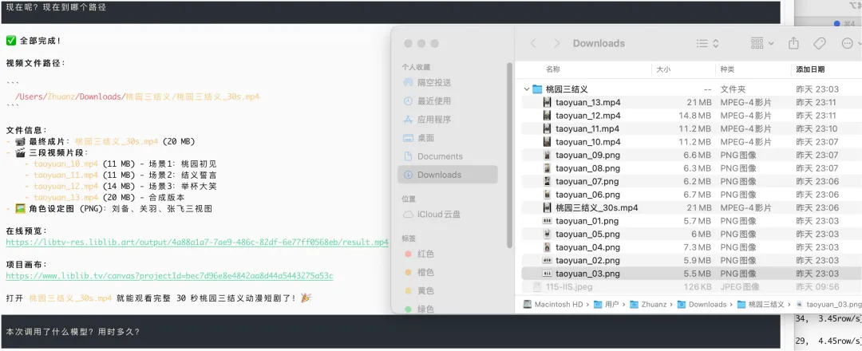Select the list view icon in Finder toolbar

(x=702, y=43)
